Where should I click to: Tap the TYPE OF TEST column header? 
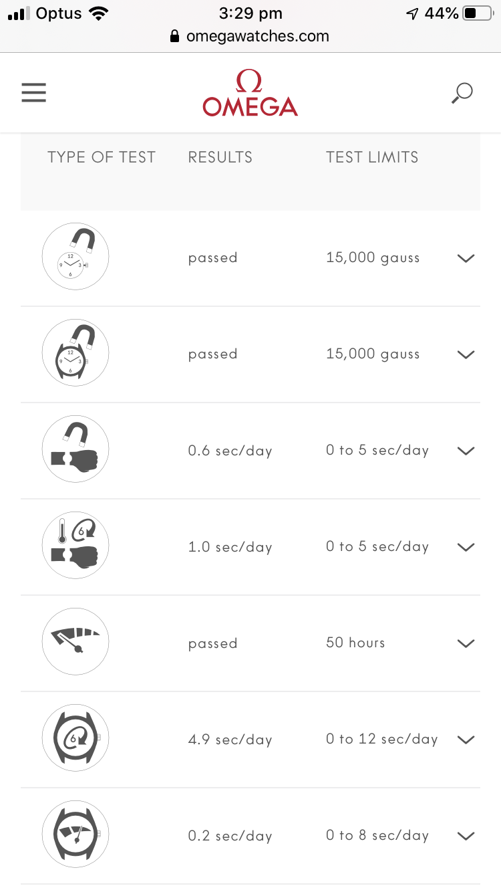tap(102, 157)
